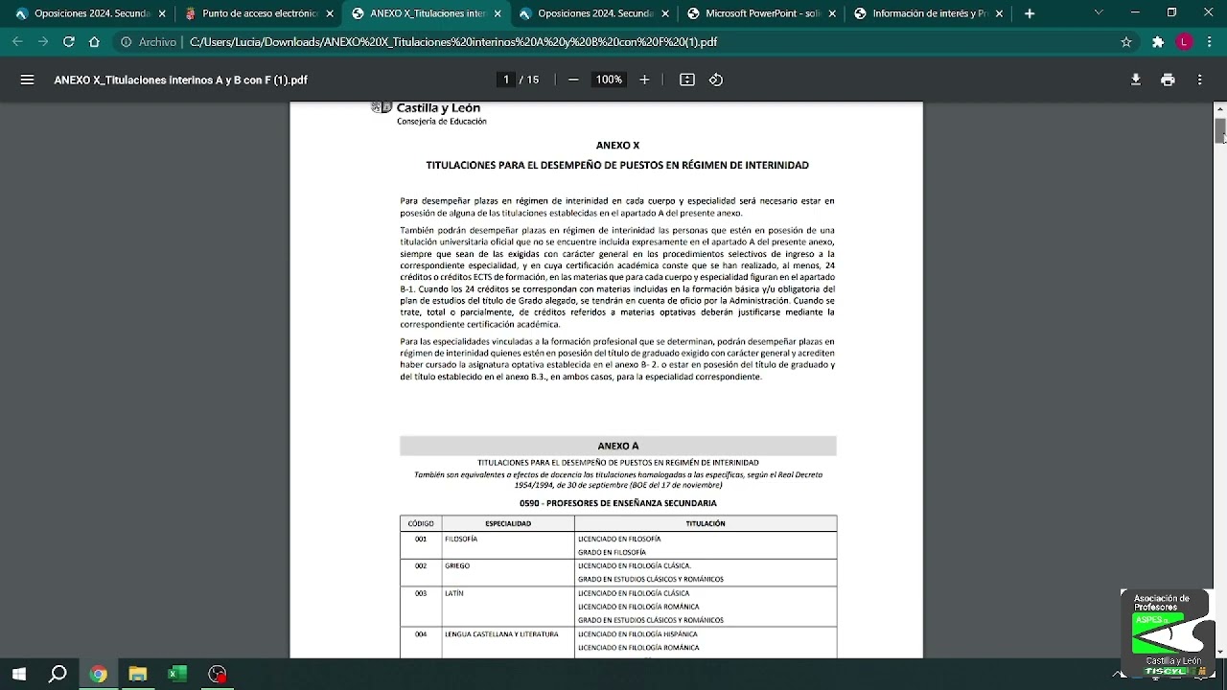The image size is (1227, 690).
Task: Click LENGUA CASTELLANA Y LITERATURA cell
Action: pyautogui.click(x=508, y=643)
